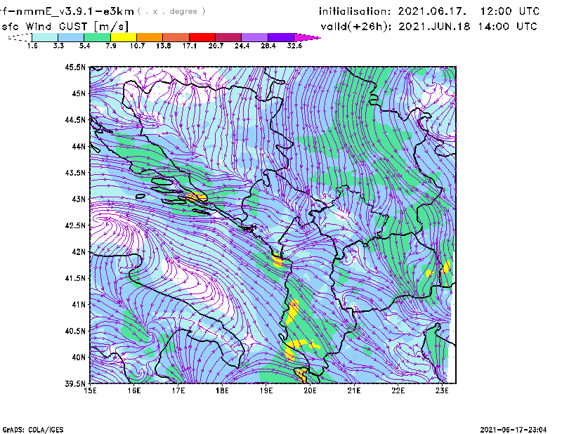Click the '41.5N' latitude label
The height and width of the screenshot is (434, 562).
point(75,278)
